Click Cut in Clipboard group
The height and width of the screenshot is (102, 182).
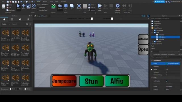point(9,8)
